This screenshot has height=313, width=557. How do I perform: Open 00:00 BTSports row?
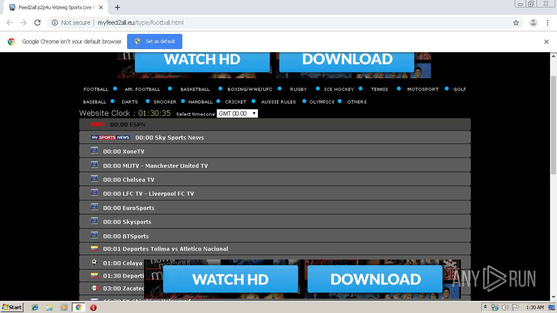click(275, 236)
